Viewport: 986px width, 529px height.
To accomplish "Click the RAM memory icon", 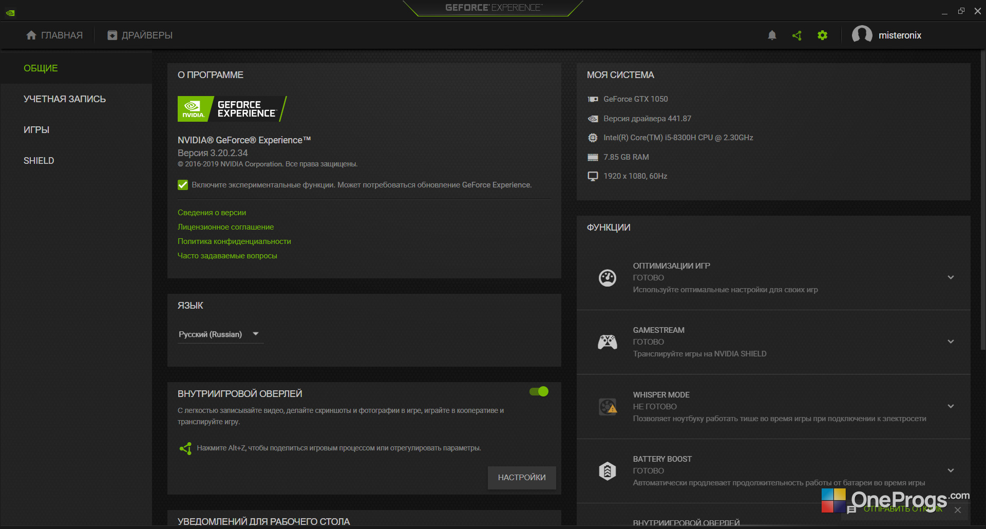I will pyautogui.click(x=593, y=157).
